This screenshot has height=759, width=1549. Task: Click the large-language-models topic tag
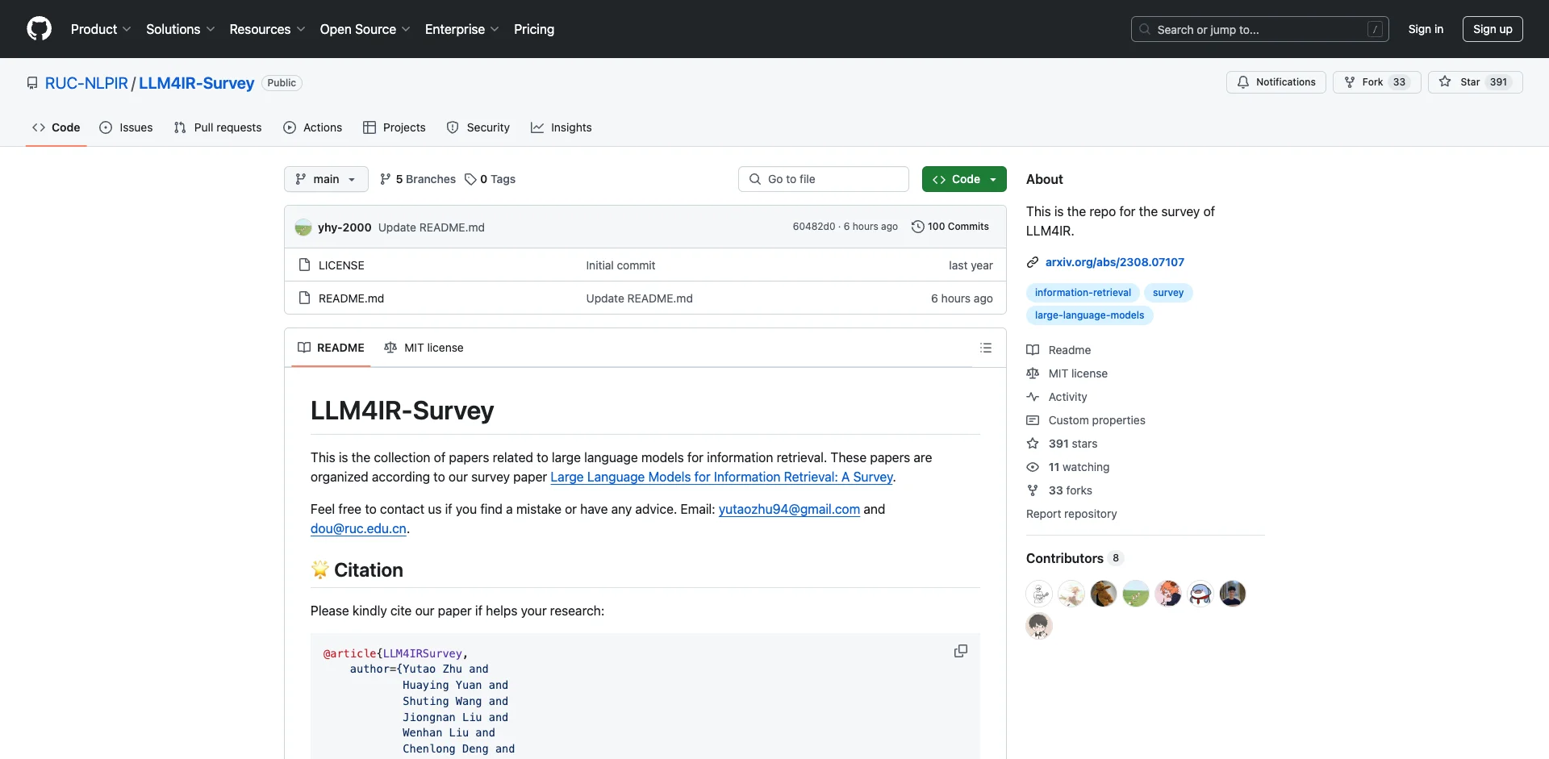click(x=1089, y=315)
